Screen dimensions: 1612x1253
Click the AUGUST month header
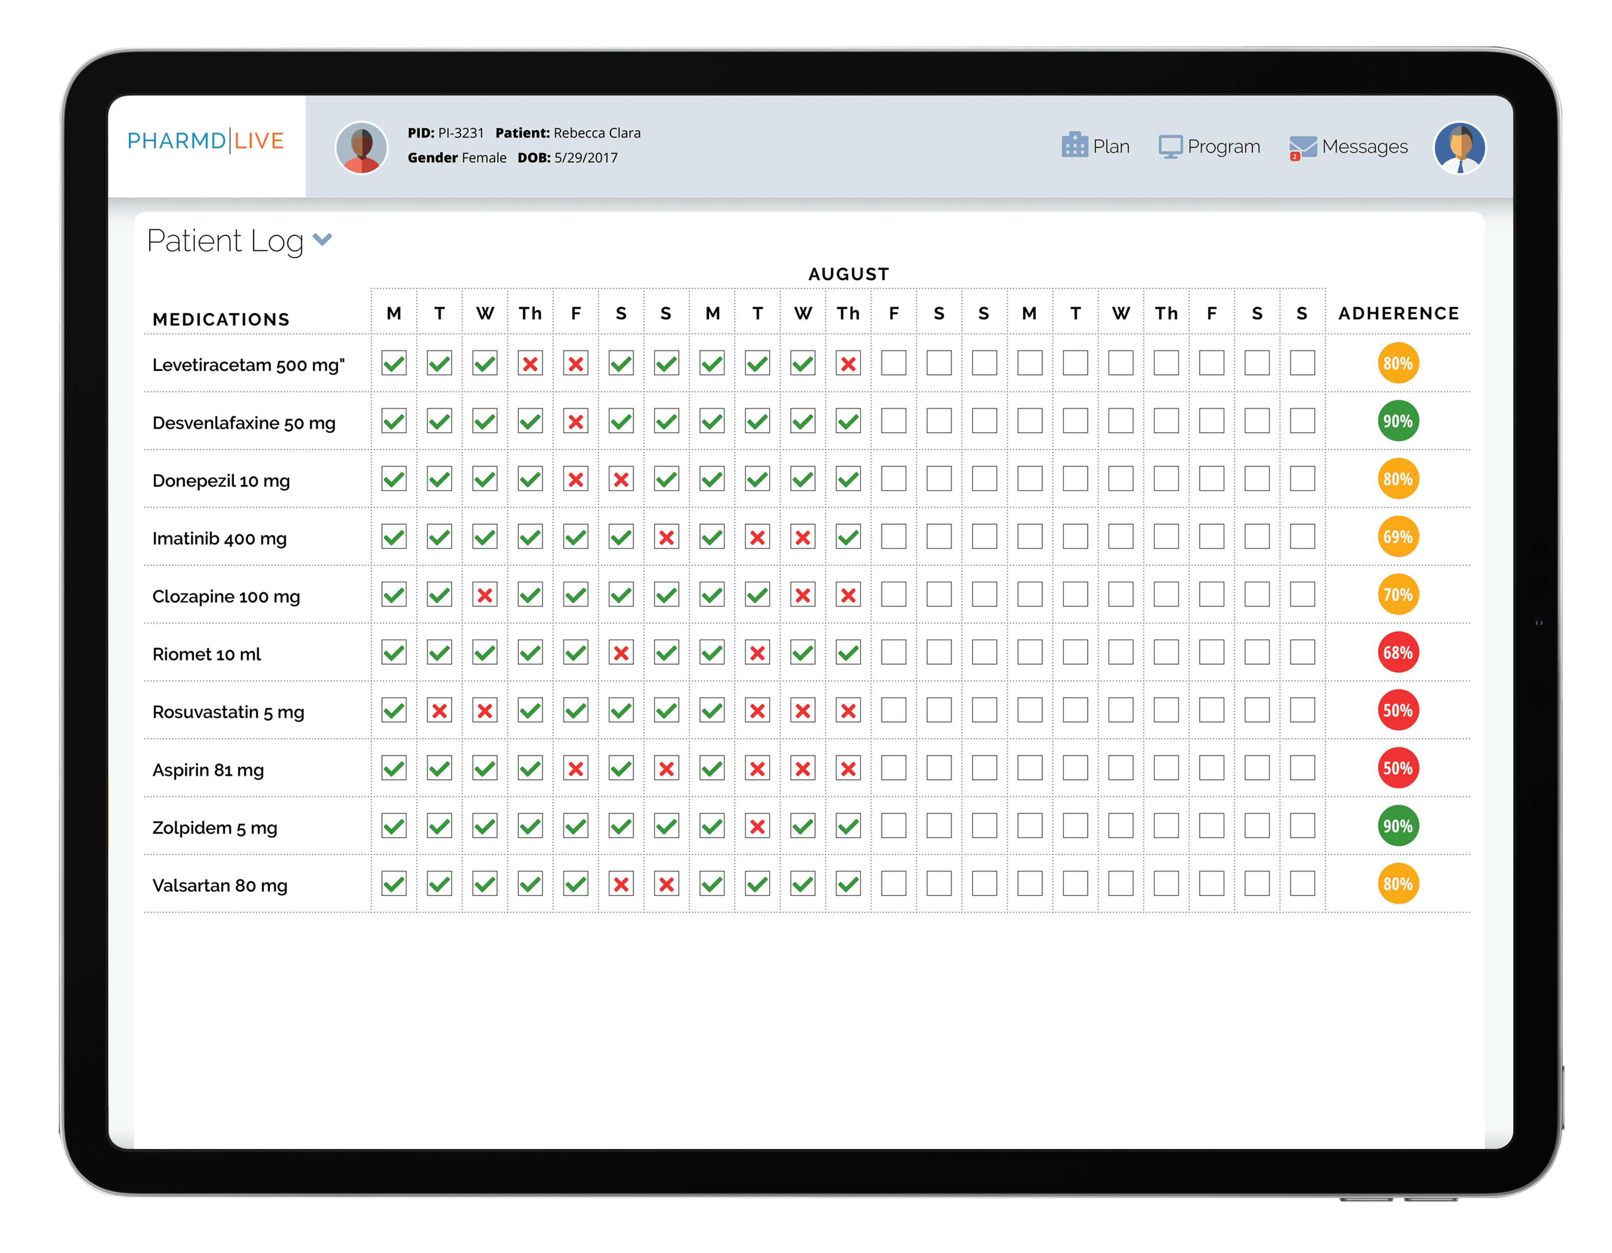click(x=848, y=274)
